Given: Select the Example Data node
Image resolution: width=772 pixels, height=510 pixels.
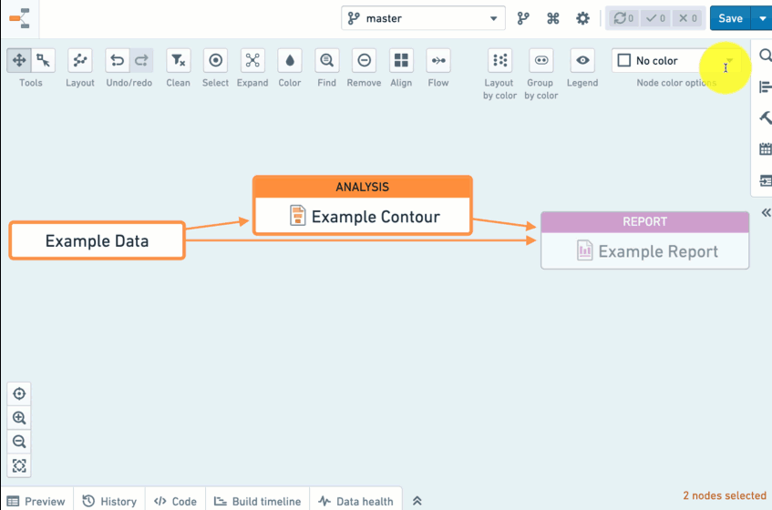Looking at the screenshot, I should [x=97, y=240].
